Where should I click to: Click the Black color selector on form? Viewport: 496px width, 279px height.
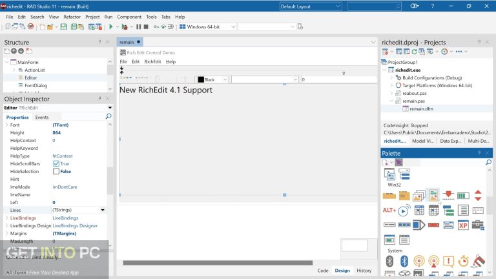pyautogui.click(x=212, y=79)
